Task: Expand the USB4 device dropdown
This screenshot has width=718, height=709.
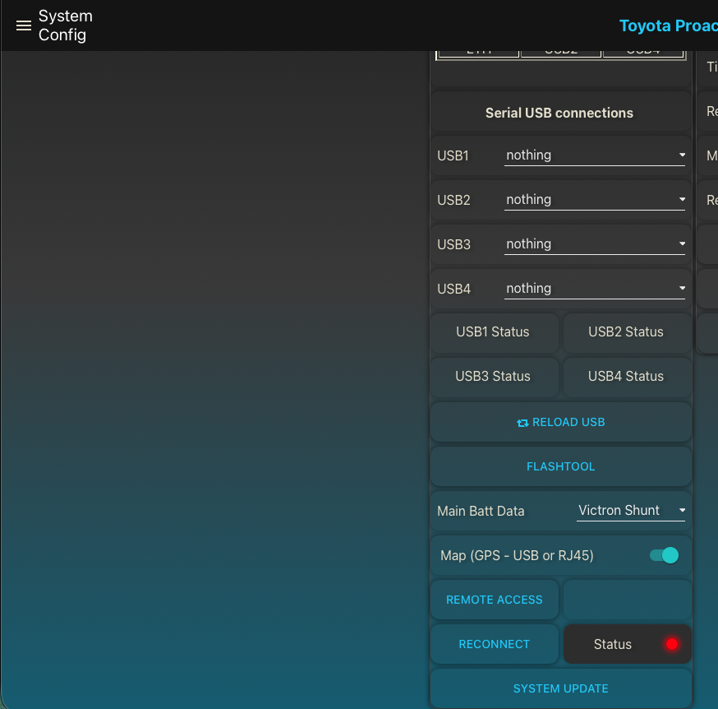Action: 594,289
